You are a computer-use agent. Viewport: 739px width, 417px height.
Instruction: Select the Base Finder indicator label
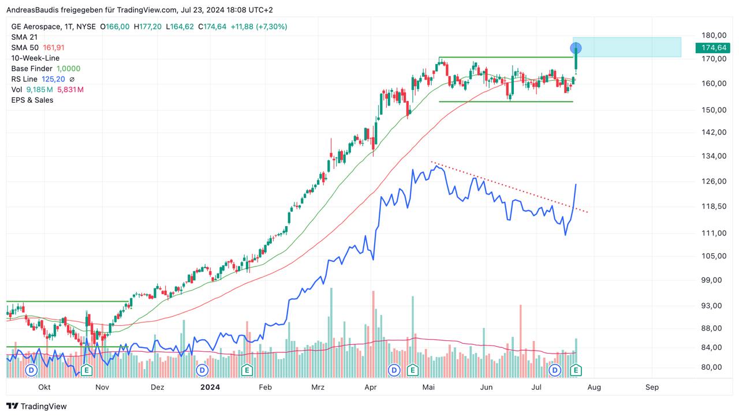32,69
